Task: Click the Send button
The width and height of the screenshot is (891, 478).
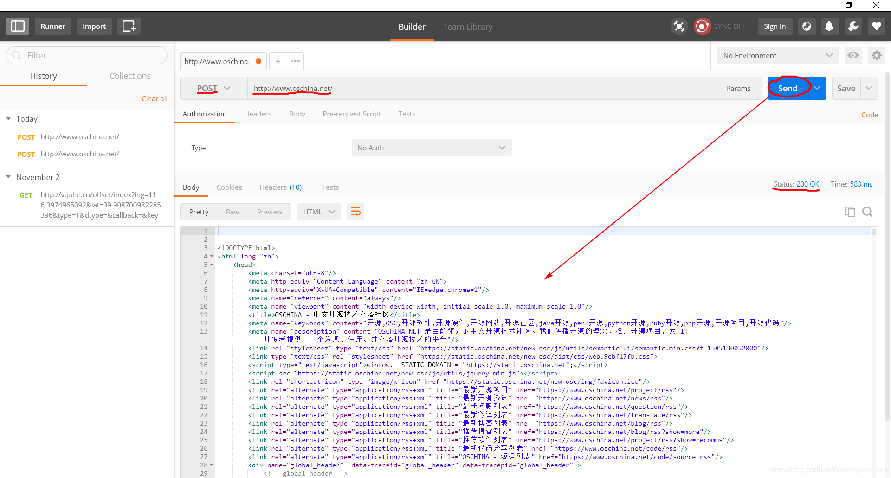Action: (x=788, y=88)
